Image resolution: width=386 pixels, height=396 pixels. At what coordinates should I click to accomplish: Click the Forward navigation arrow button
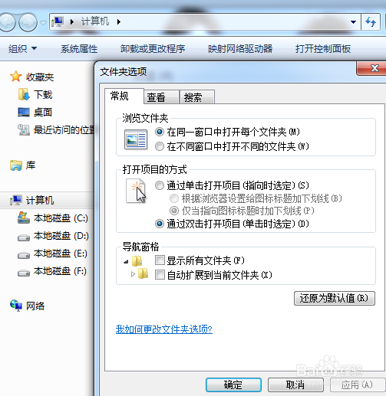tap(28, 22)
